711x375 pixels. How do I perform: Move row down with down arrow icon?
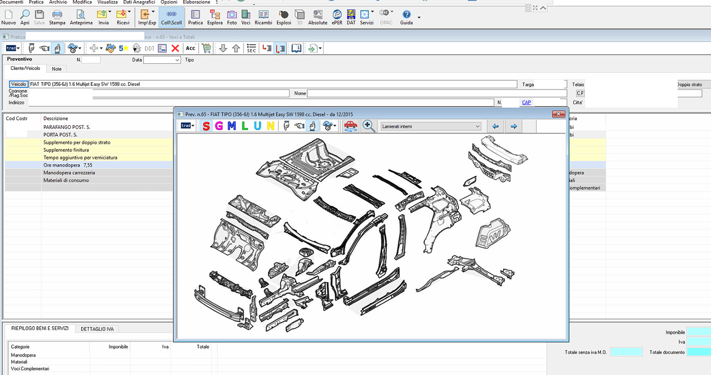[223, 48]
